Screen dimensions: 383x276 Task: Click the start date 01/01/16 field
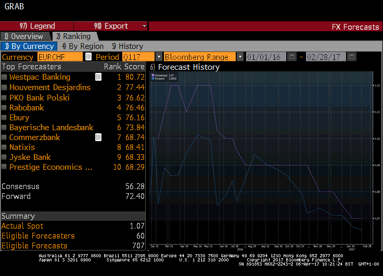tap(266, 57)
